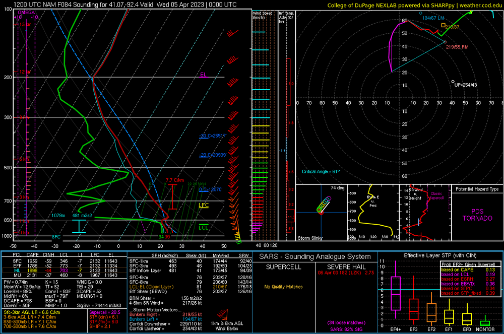
Task: Click the 'PW = 0.74in' value
Action: pyautogui.click(x=16, y=282)
